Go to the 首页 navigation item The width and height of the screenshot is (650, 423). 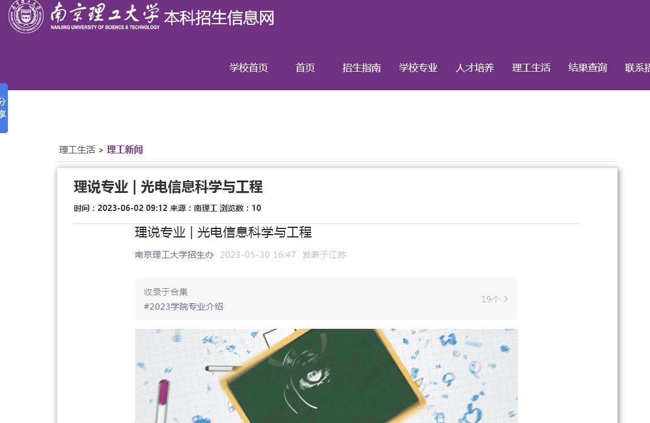(305, 68)
